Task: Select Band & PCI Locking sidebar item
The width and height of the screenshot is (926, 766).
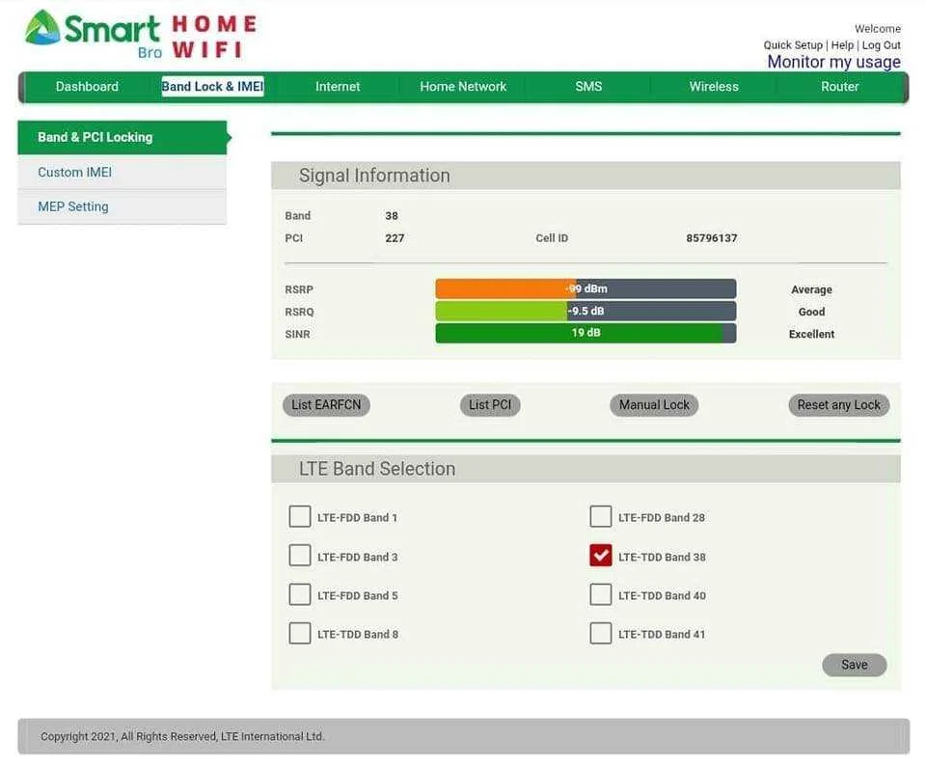Action: click(123, 138)
